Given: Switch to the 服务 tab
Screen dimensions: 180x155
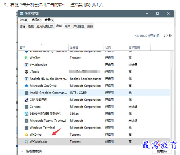Looking at the screenshot, I should [90, 27].
